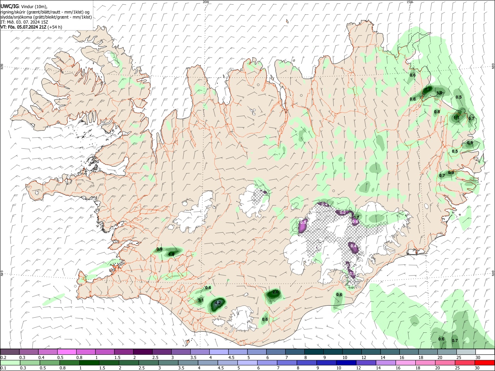Click the 0.2 label in the legend
The height and width of the screenshot is (371, 495).
pos(3,357)
